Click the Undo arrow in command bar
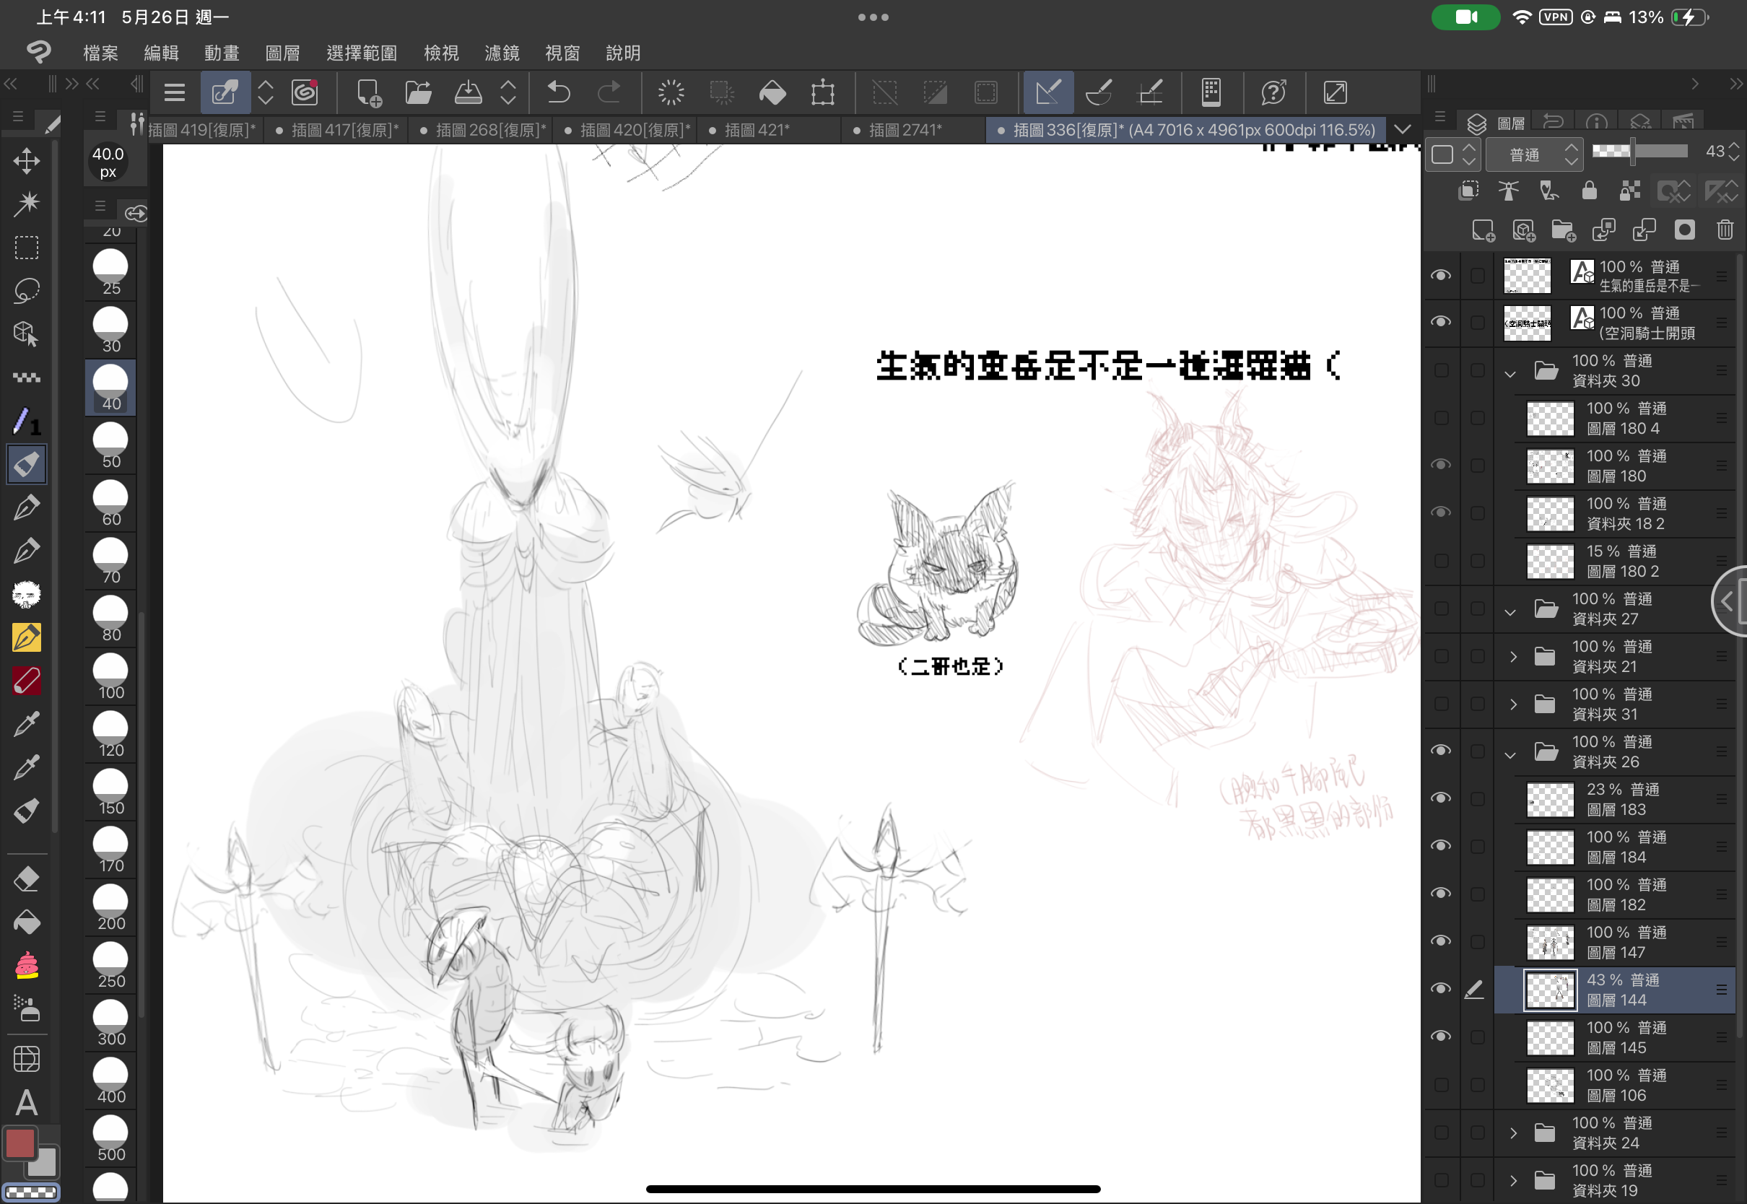 click(558, 93)
